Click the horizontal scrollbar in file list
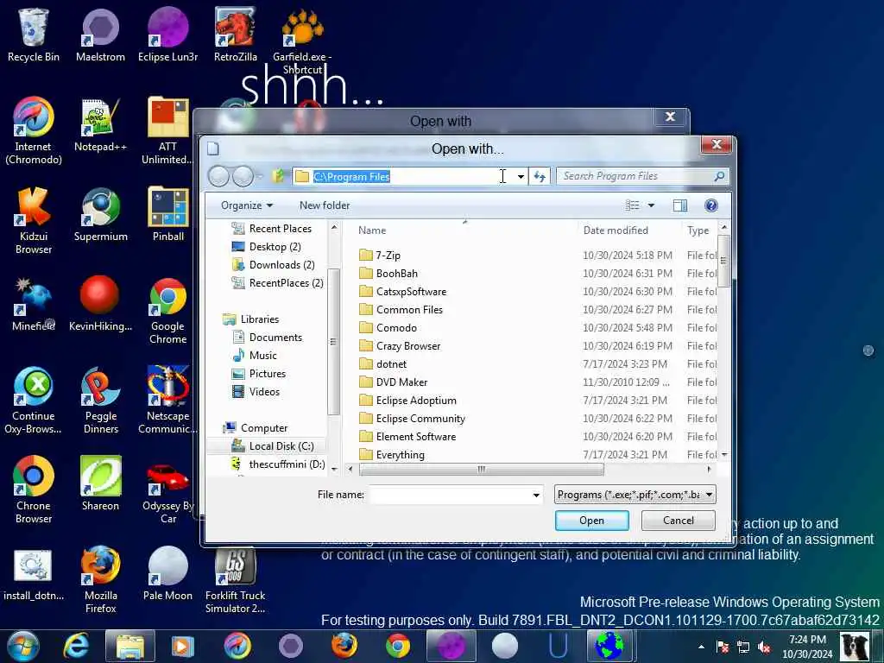884x663 pixels. (x=481, y=469)
